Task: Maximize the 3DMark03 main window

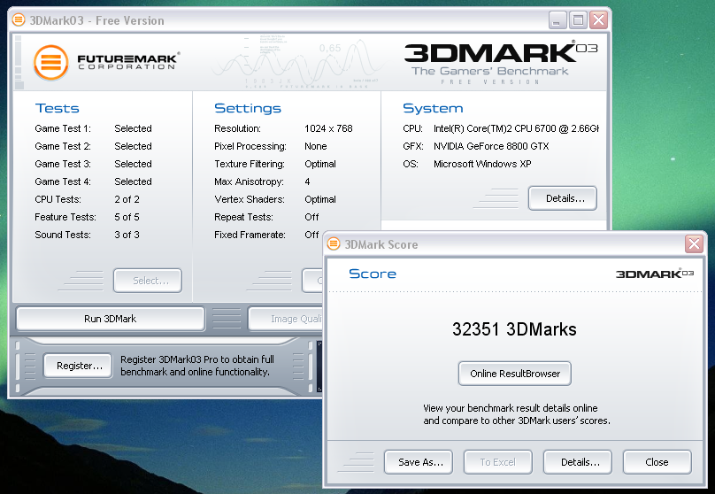Action: coord(578,20)
